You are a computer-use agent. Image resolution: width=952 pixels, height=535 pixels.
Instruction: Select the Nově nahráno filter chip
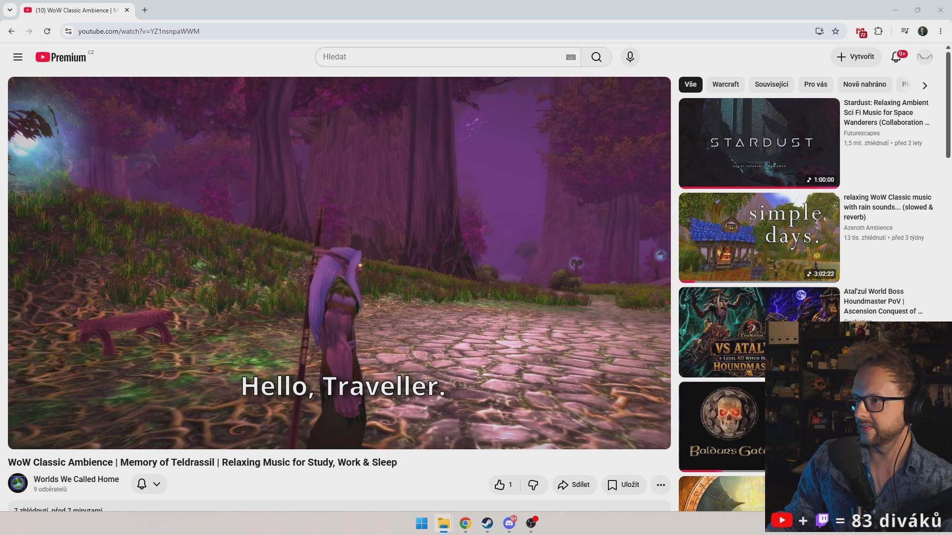[865, 84]
